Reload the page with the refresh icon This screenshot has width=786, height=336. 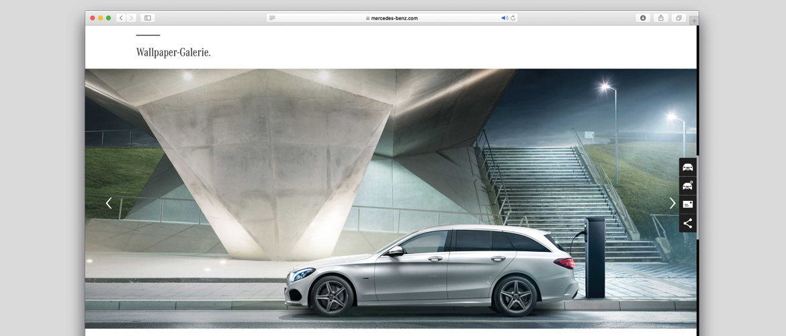[513, 18]
